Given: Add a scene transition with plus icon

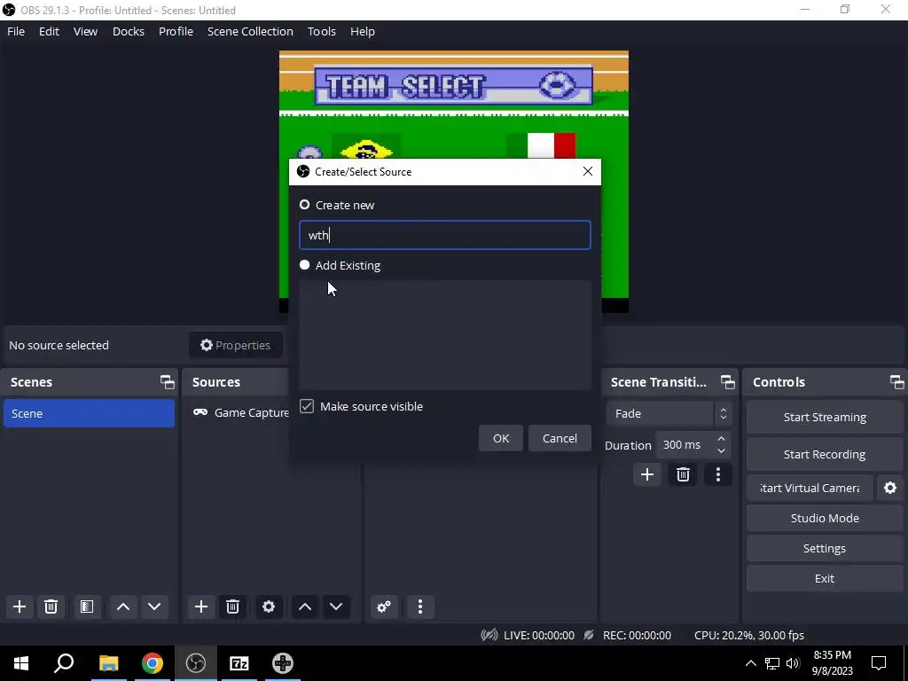Looking at the screenshot, I should pos(646,475).
